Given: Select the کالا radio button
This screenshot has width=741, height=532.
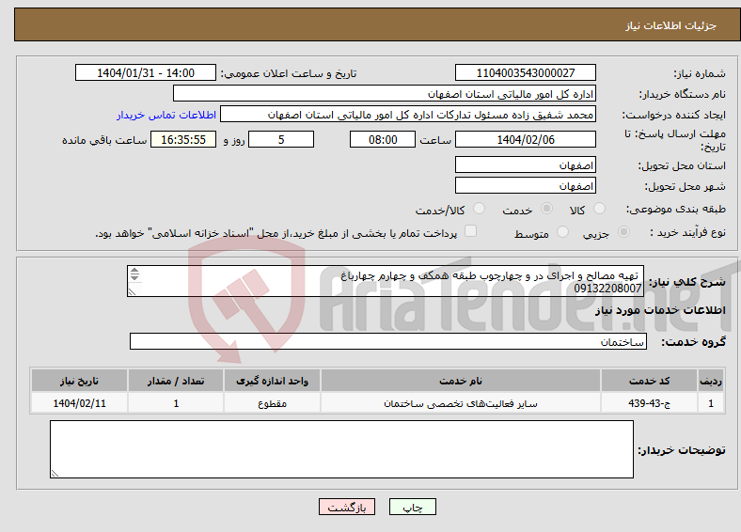Looking at the screenshot, I should click(599, 209).
